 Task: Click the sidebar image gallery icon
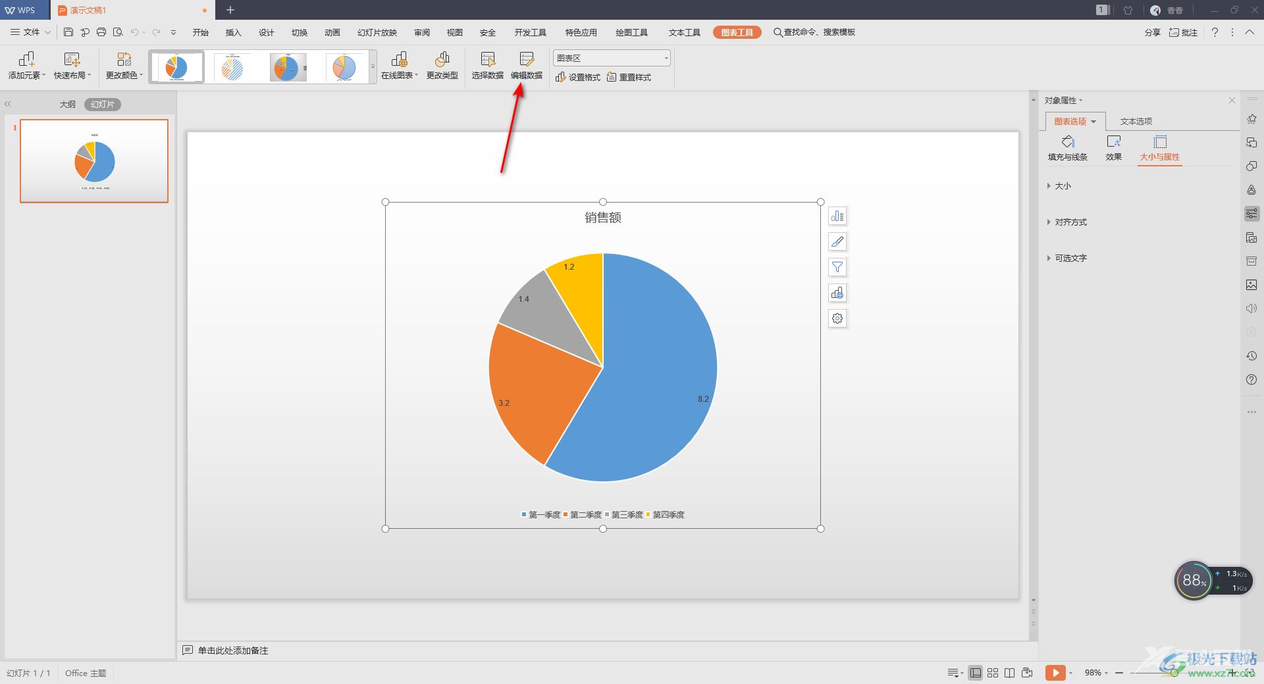1251,285
